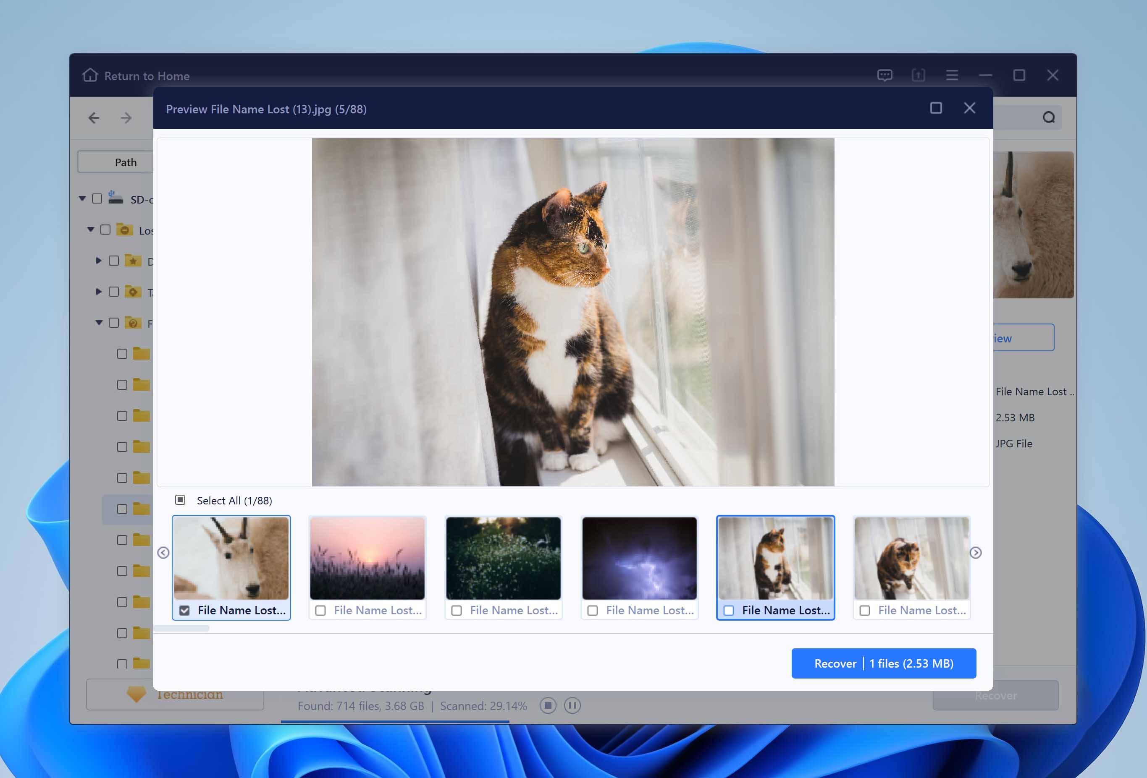
Task: Close the preview dialog
Action: point(969,108)
